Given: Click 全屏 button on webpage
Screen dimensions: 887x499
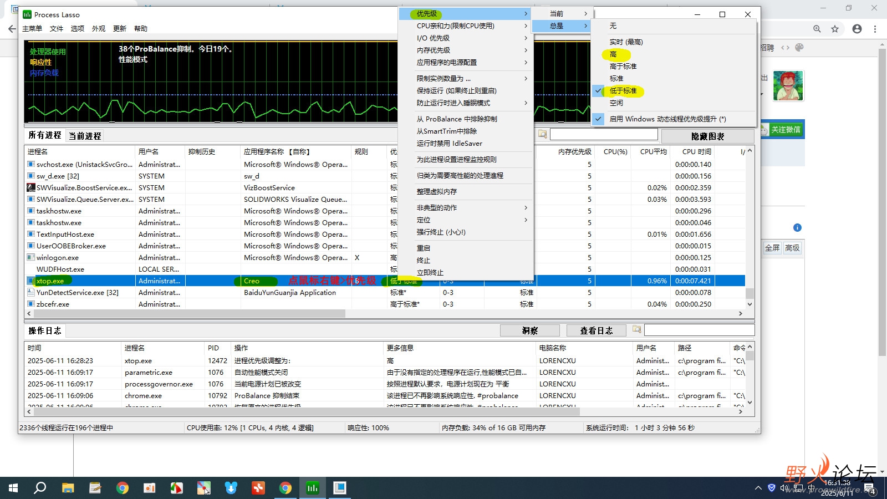Looking at the screenshot, I should point(772,248).
